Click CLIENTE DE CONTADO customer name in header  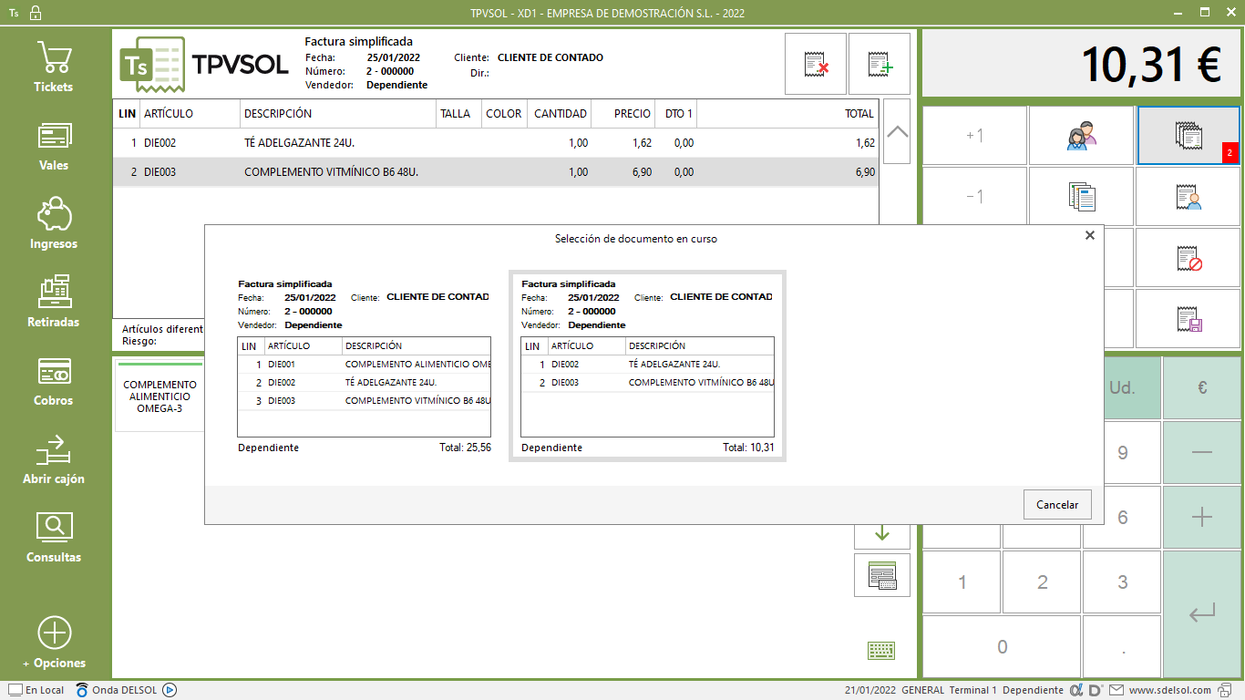coord(550,57)
